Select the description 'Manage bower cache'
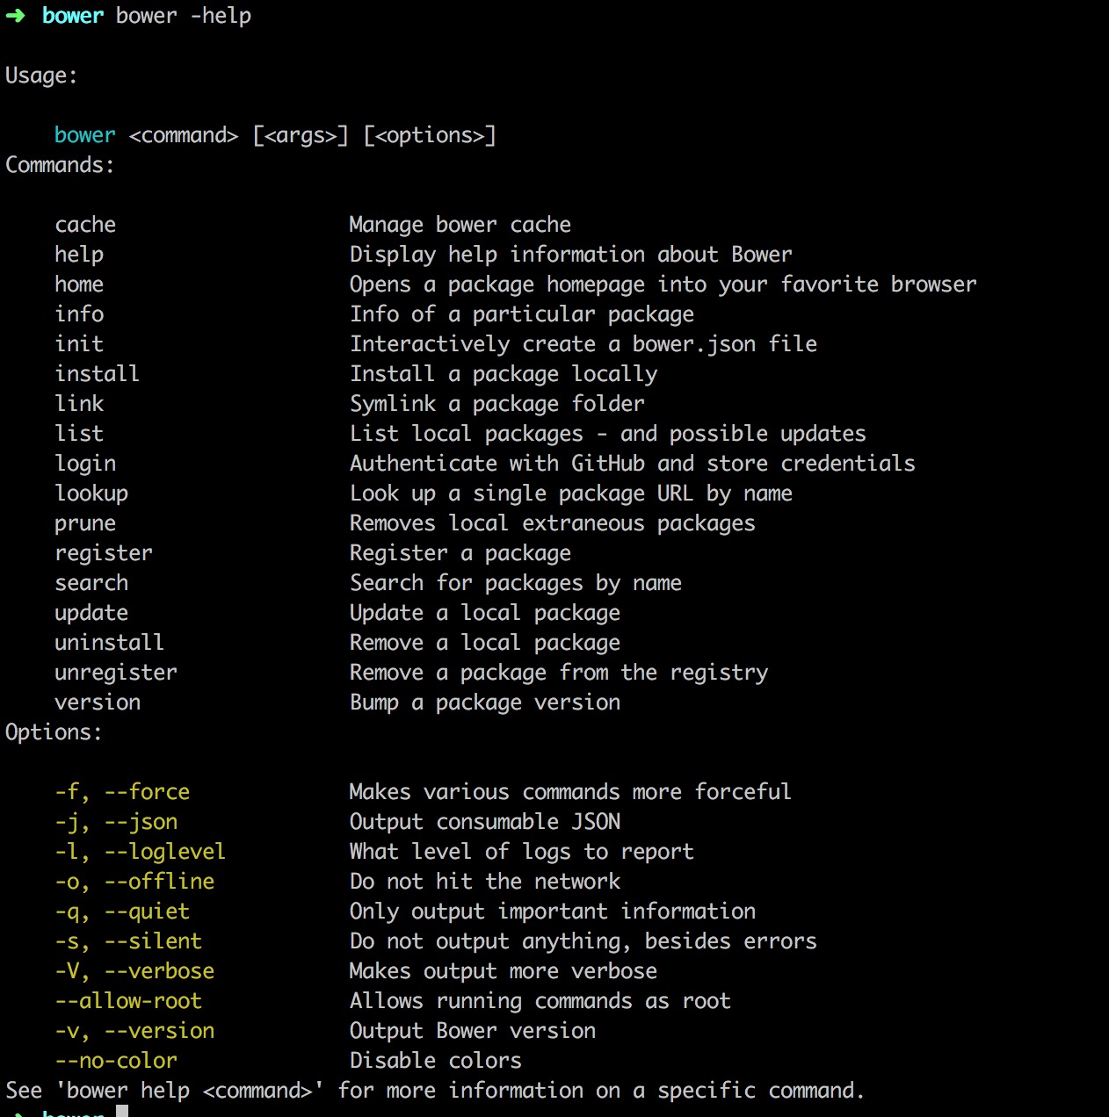Viewport: 1109px width, 1117px height. pos(460,225)
